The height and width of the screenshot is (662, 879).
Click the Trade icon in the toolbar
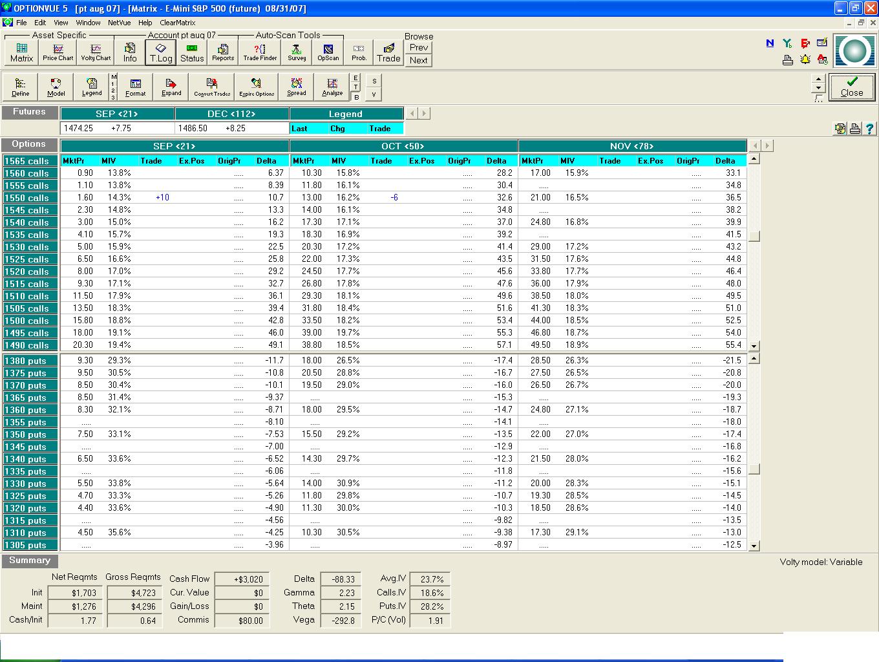pyautogui.click(x=388, y=52)
